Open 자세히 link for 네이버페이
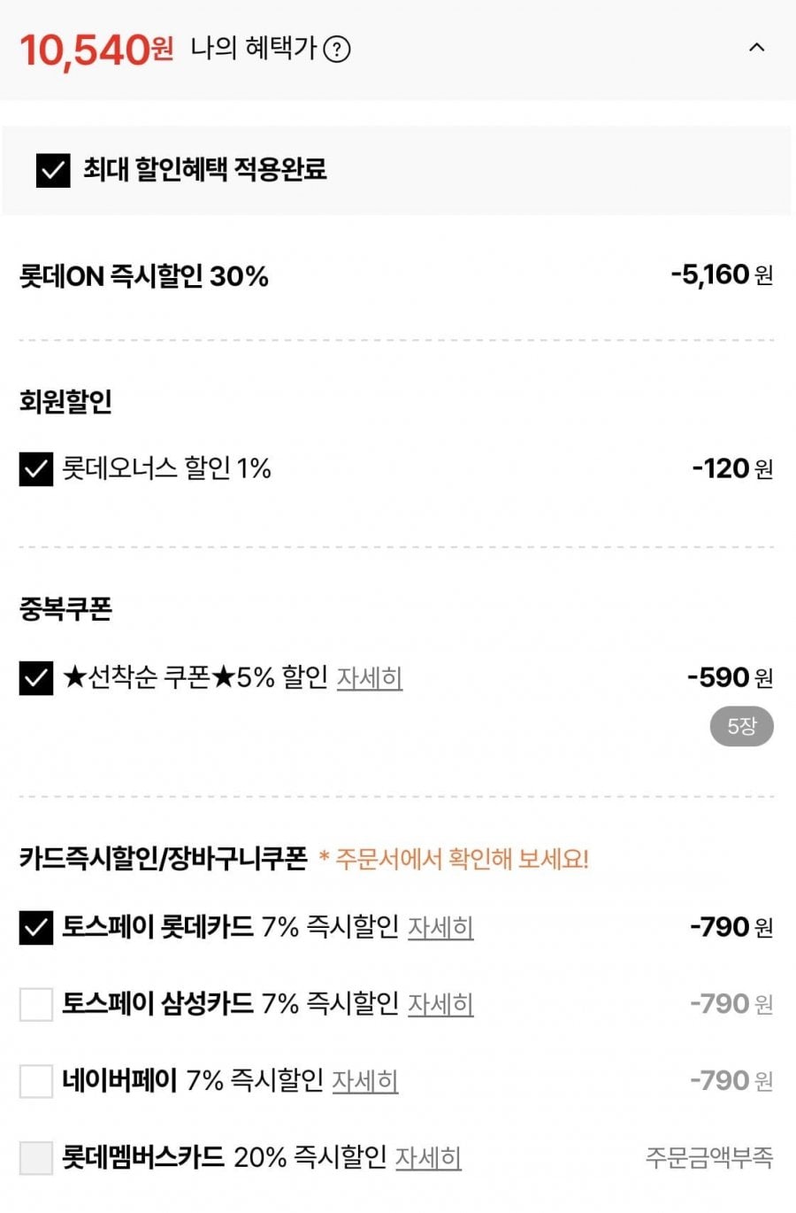 coord(365,1081)
